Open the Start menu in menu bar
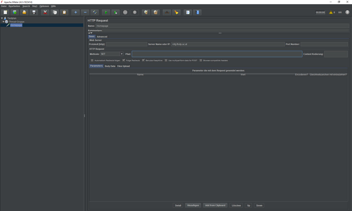This screenshot has height=211, width=352. pos(35,6)
